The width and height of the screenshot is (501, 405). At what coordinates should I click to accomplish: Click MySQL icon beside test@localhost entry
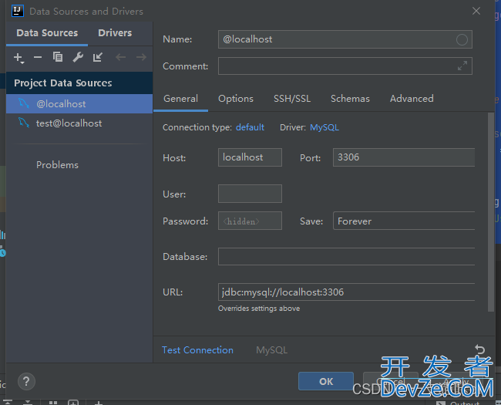pos(24,123)
